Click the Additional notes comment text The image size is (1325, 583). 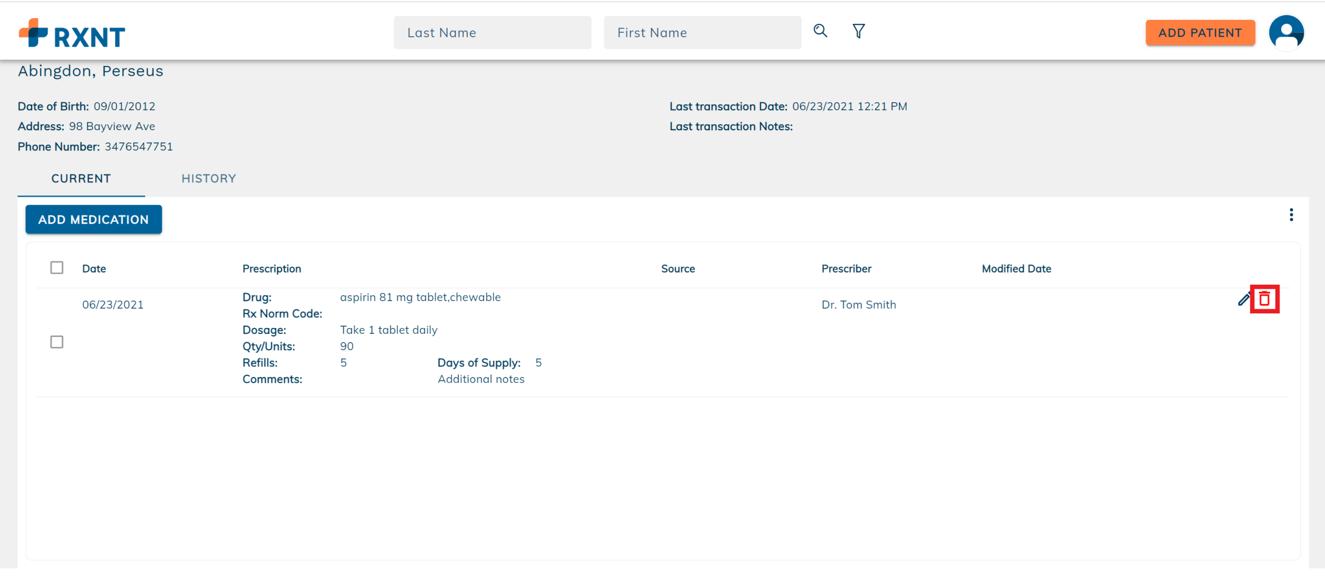point(481,379)
